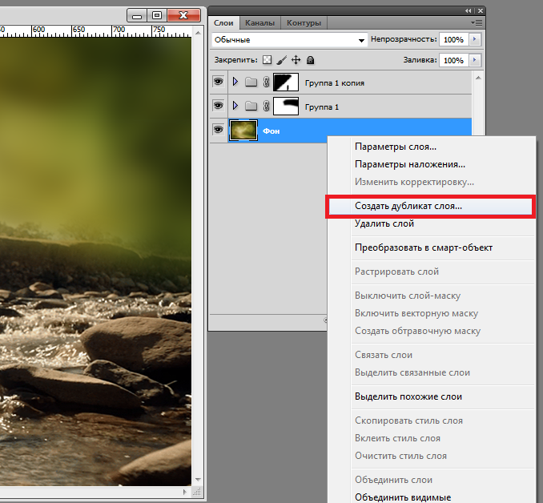Toggle visibility of the Группа 1 group
The width and height of the screenshot is (543, 503).
pyautogui.click(x=218, y=106)
